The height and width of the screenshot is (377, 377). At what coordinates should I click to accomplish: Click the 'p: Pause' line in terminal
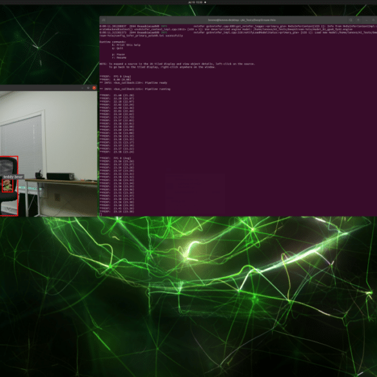pyautogui.click(x=119, y=55)
